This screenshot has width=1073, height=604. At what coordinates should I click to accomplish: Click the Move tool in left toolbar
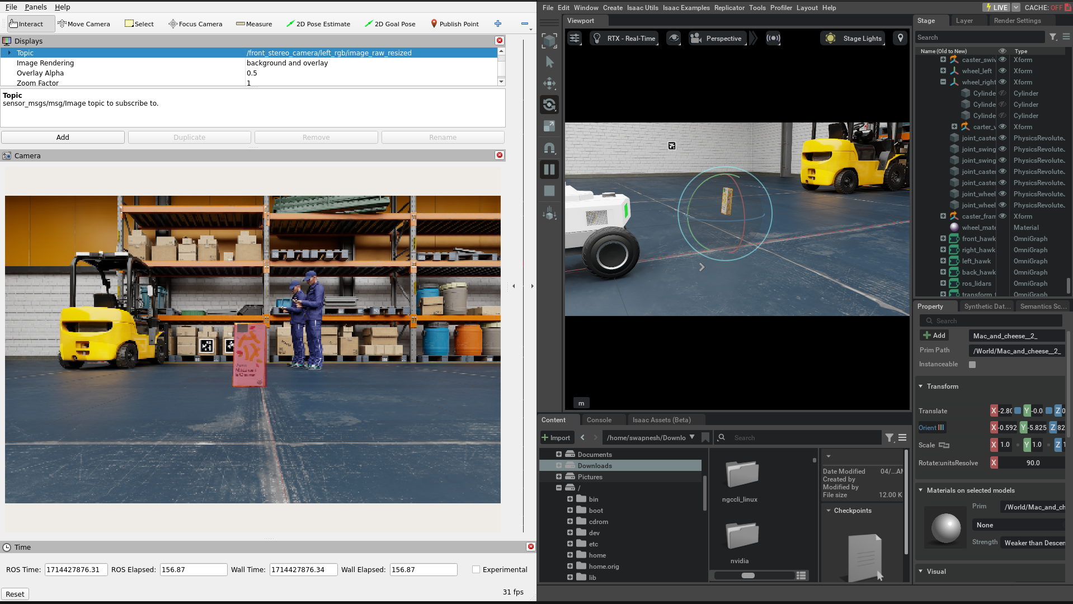(x=549, y=83)
